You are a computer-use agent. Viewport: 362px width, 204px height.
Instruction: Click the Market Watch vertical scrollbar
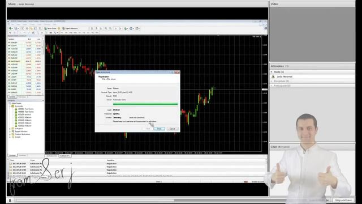click(43, 66)
